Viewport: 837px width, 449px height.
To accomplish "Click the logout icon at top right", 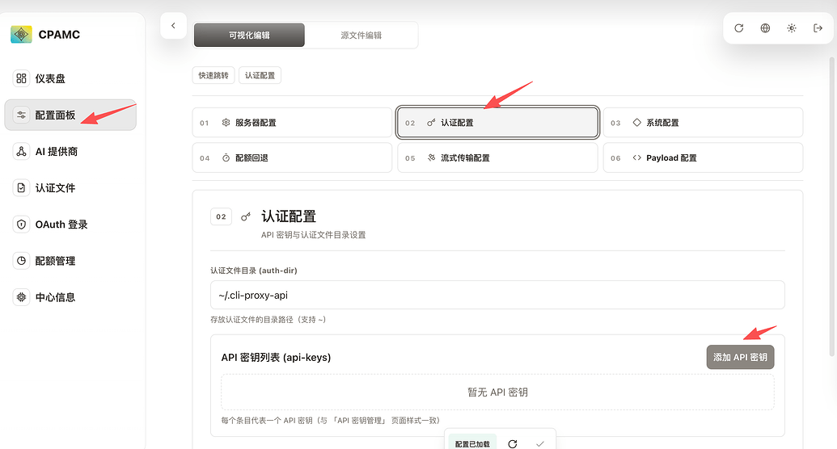I will (818, 28).
